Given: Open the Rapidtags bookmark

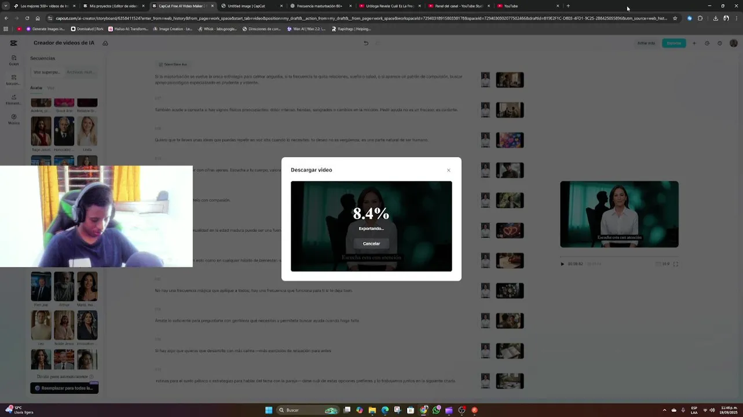Looking at the screenshot, I should point(352,29).
